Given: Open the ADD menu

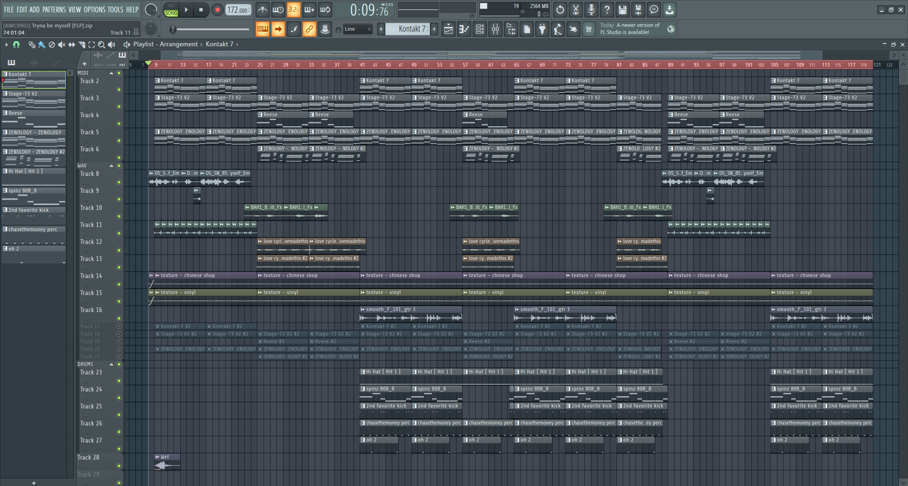Looking at the screenshot, I should pyautogui.click(x=35, y=9).
